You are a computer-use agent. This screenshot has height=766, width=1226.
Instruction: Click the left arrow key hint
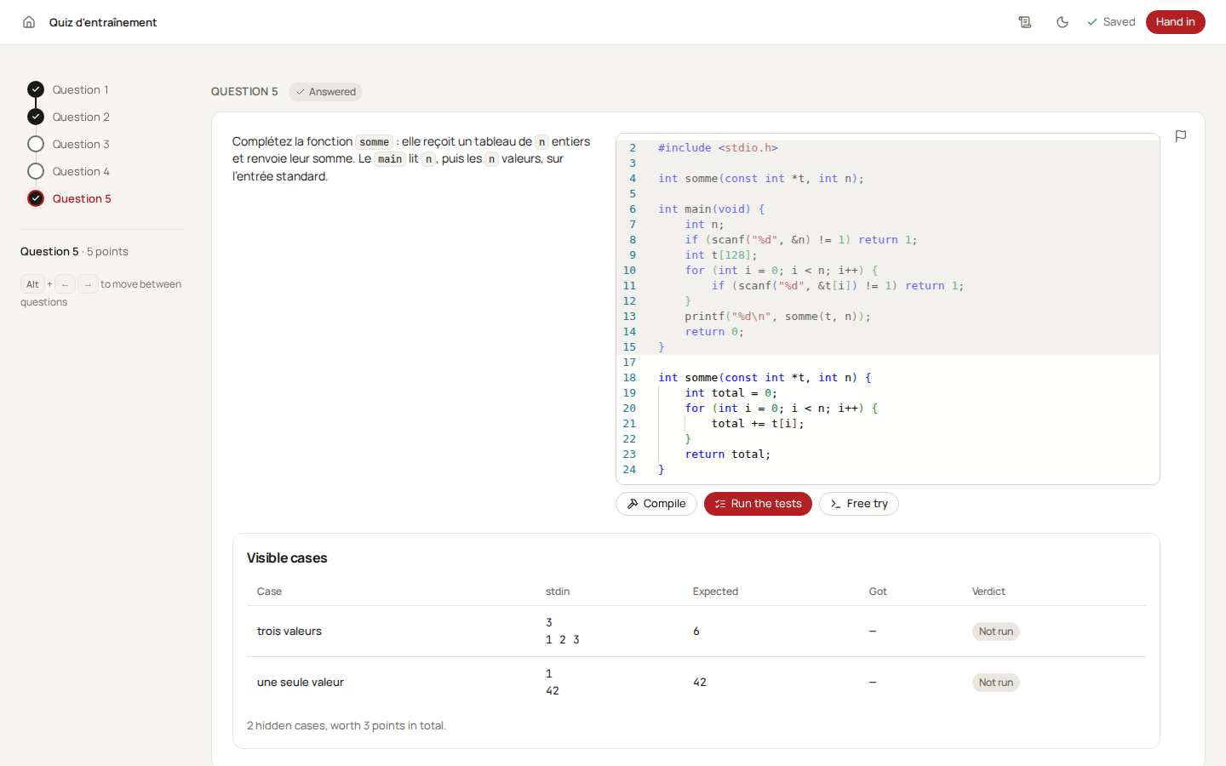pos(65,284)
